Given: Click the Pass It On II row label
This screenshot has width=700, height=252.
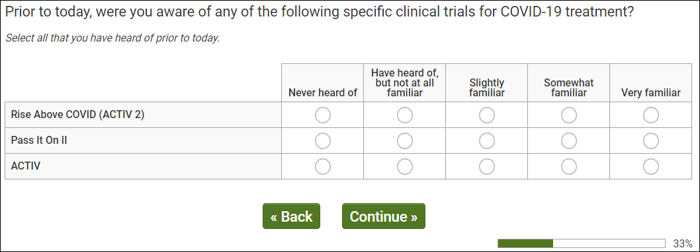Looking at the screenshot, I should tap(39, 141).
